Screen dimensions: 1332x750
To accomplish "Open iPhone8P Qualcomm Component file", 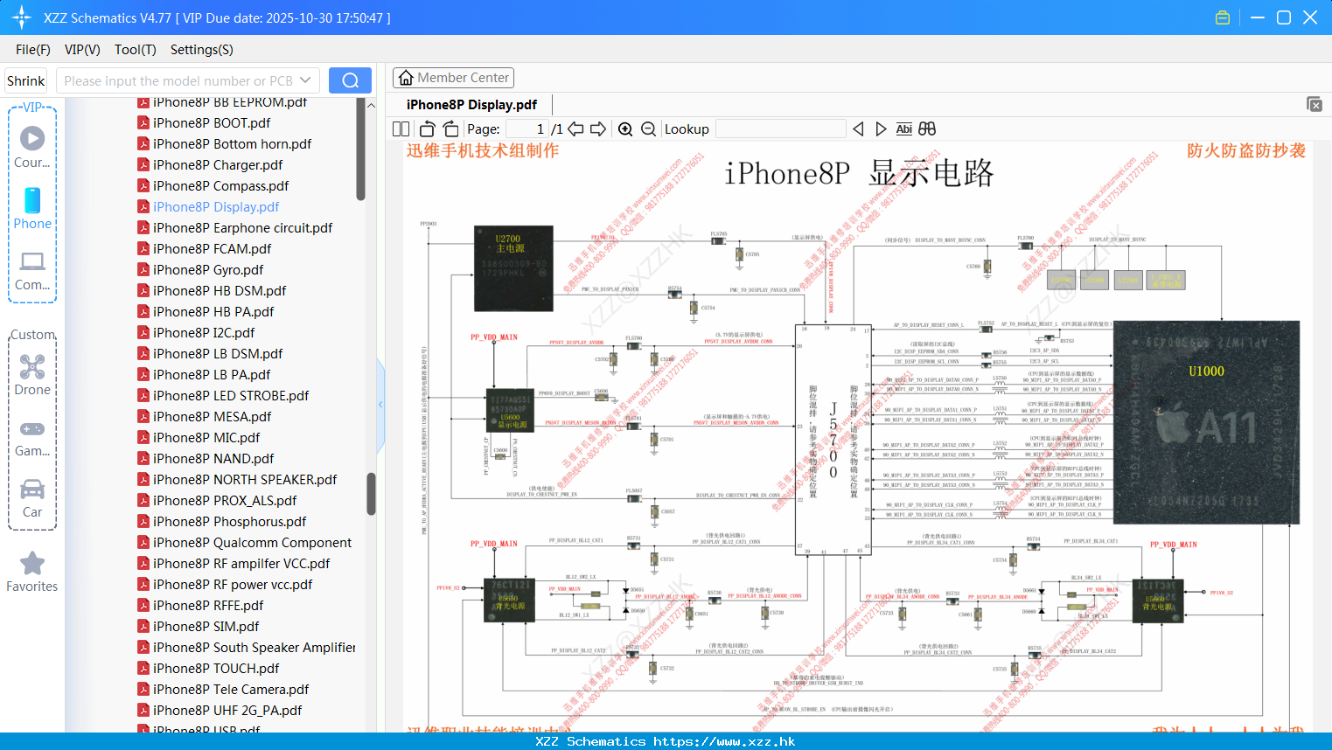I will coord(252,543).
